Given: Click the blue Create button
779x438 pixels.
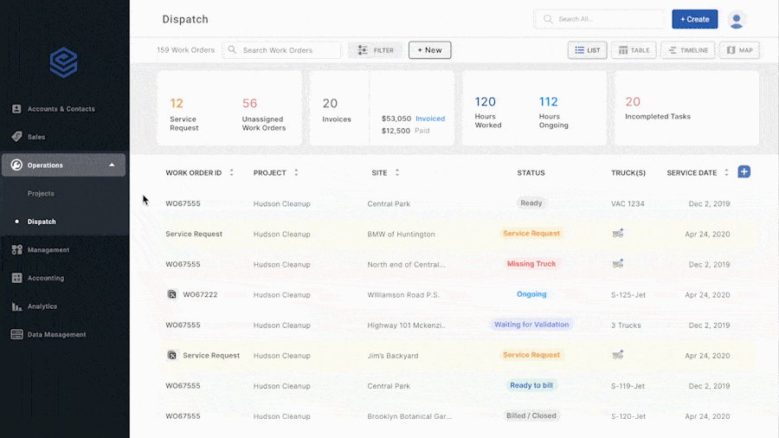Looking at the screenshot, I should (x=694, y=19).
